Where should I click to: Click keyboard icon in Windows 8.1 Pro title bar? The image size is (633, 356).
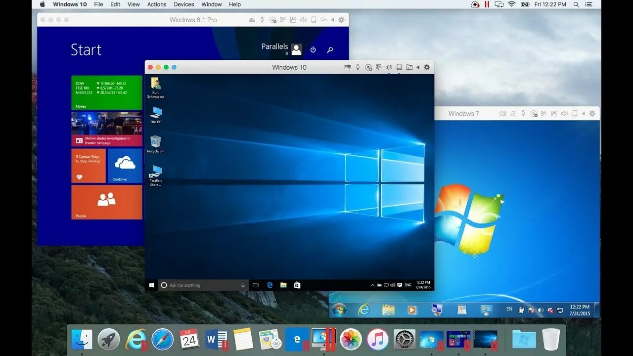click(252, 20)
